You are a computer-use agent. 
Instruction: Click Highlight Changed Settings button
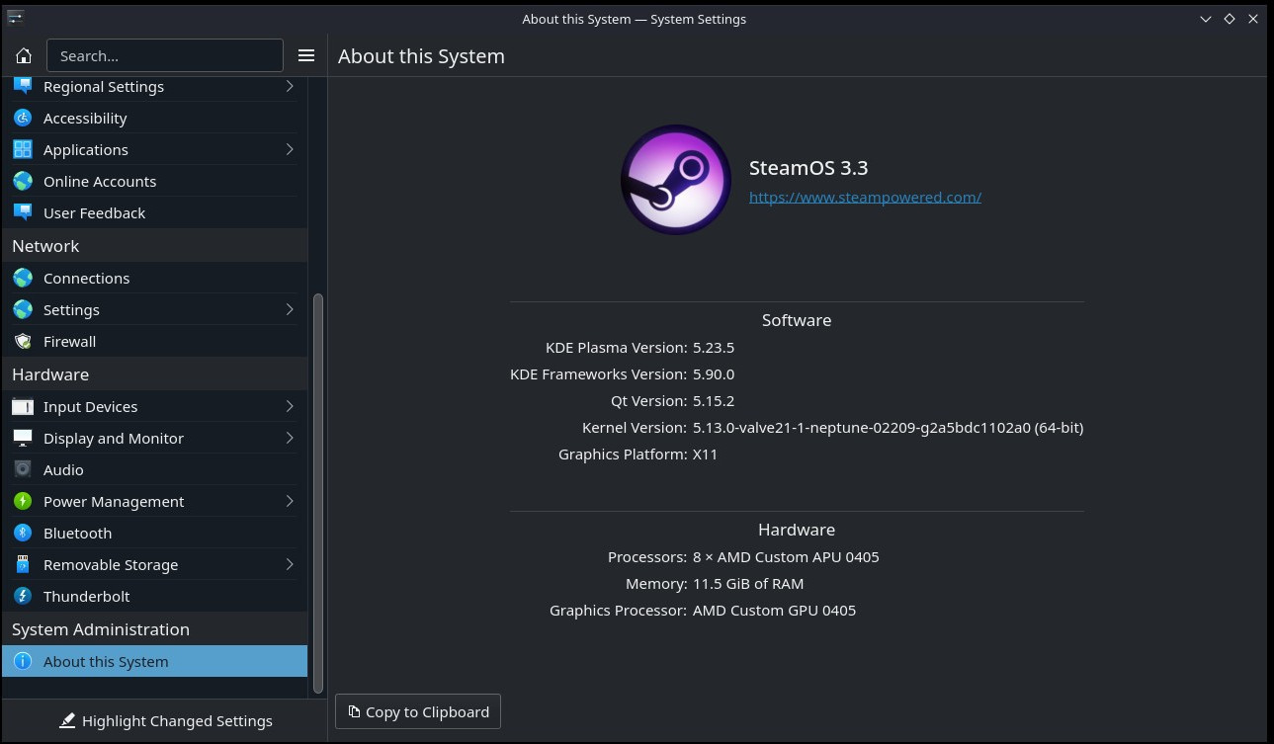tap(165, 720)
